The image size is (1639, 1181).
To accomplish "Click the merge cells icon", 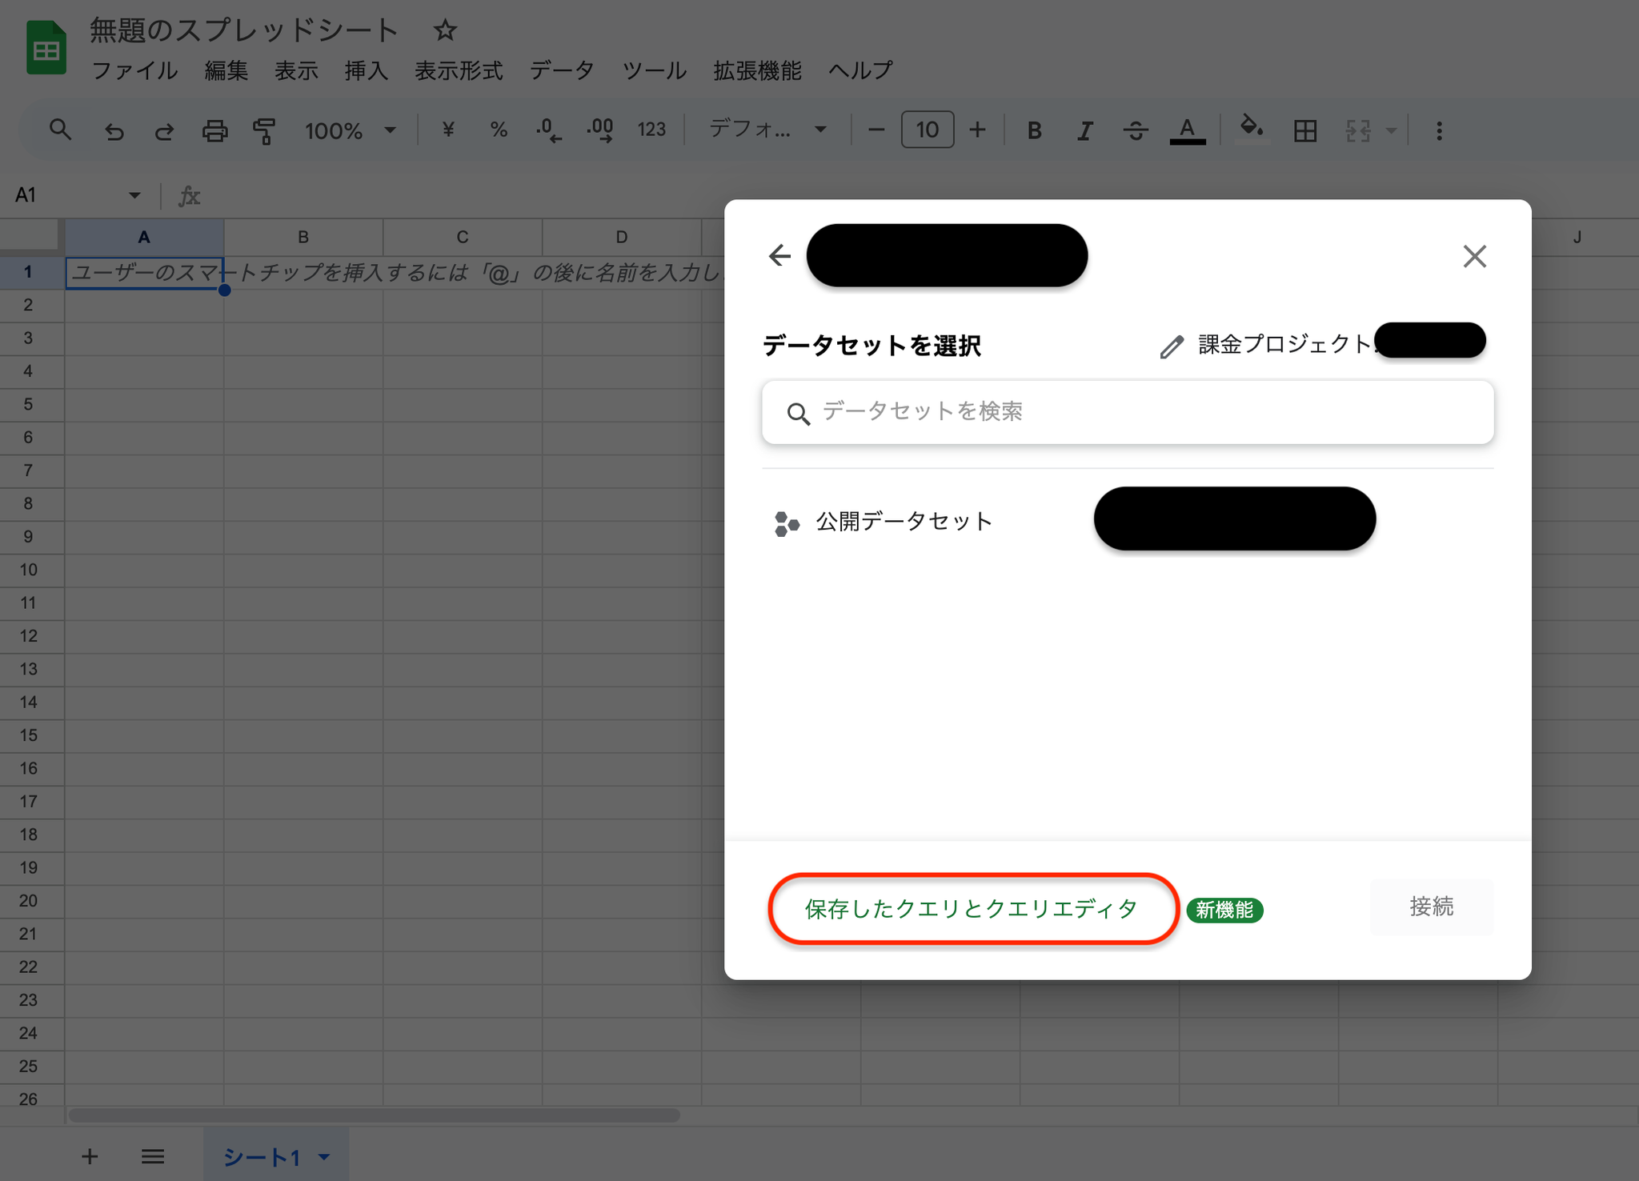I will tap(1358, 130).
